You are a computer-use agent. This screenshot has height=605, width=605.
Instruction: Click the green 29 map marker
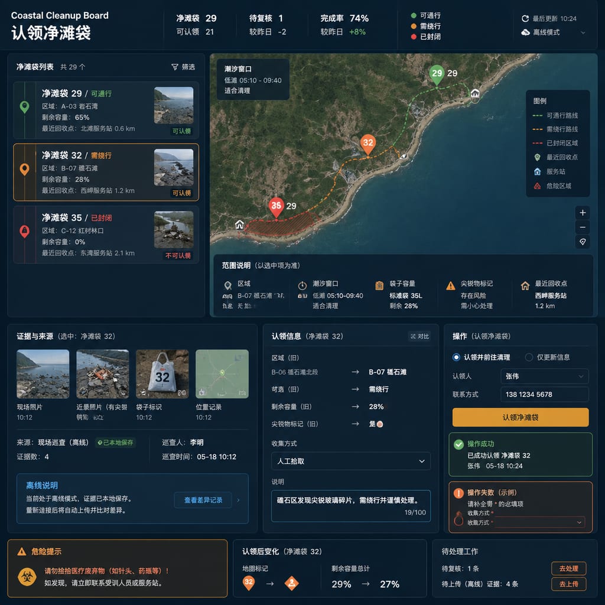(x=437, y=75)
